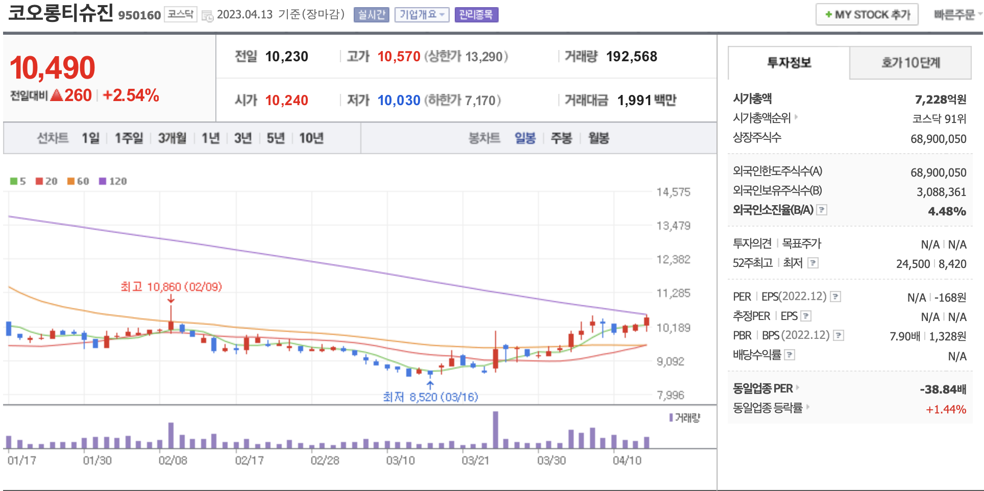
Task: Click help icon beside 52주최고 최저
Action: click(x=813, y=263)
